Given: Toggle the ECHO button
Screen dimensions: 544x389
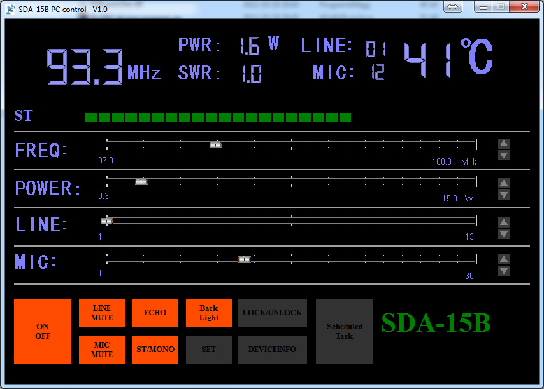Looking at the screenshot, I should [155, 313].
